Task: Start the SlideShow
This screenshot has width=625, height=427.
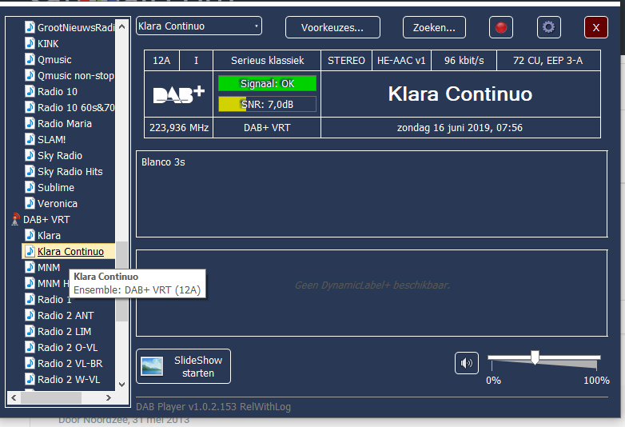Action: tap(183, 366)
